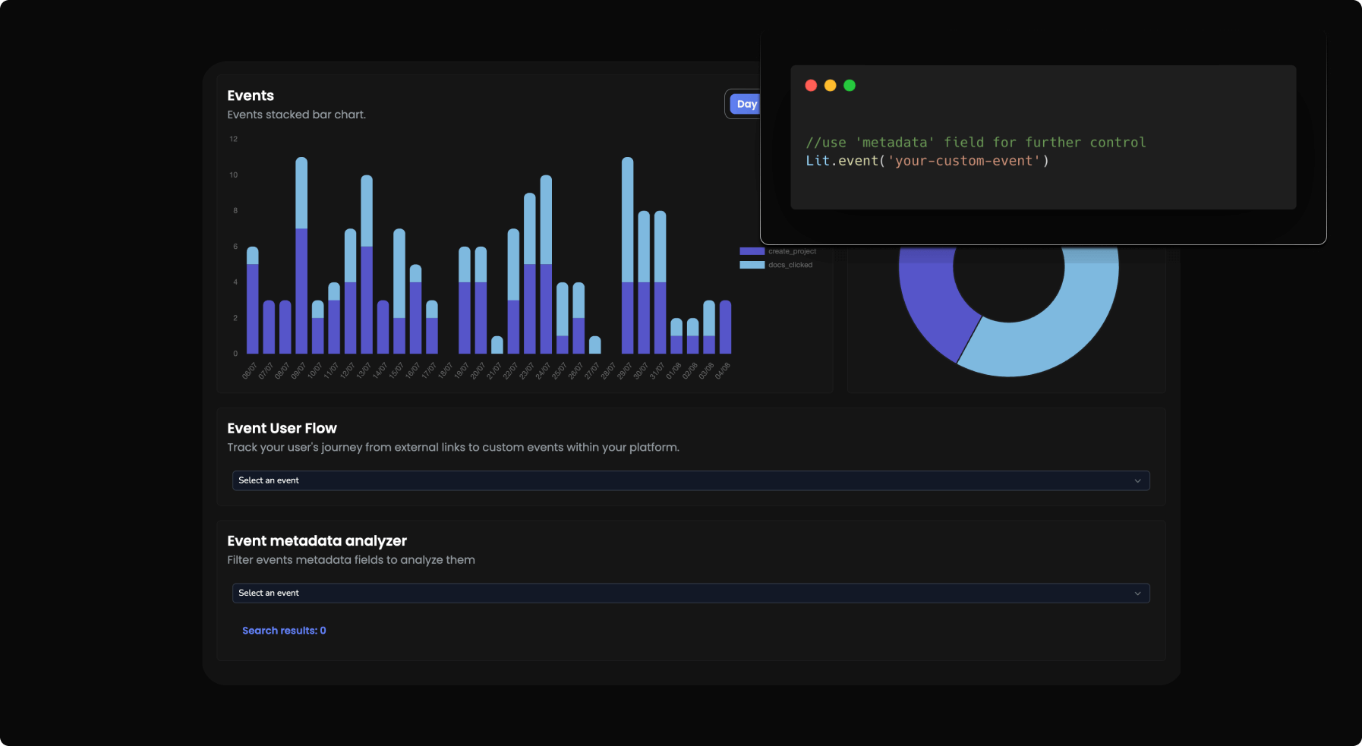Click the bar for 06/07

[x=253, y=301]
